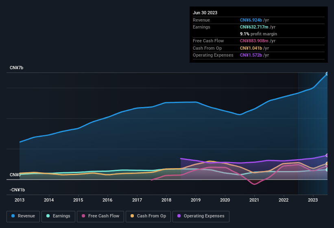This screenshot has height=228, width=334.
Task: Click the 9.1% profit margin text
Action: point(258,34)
